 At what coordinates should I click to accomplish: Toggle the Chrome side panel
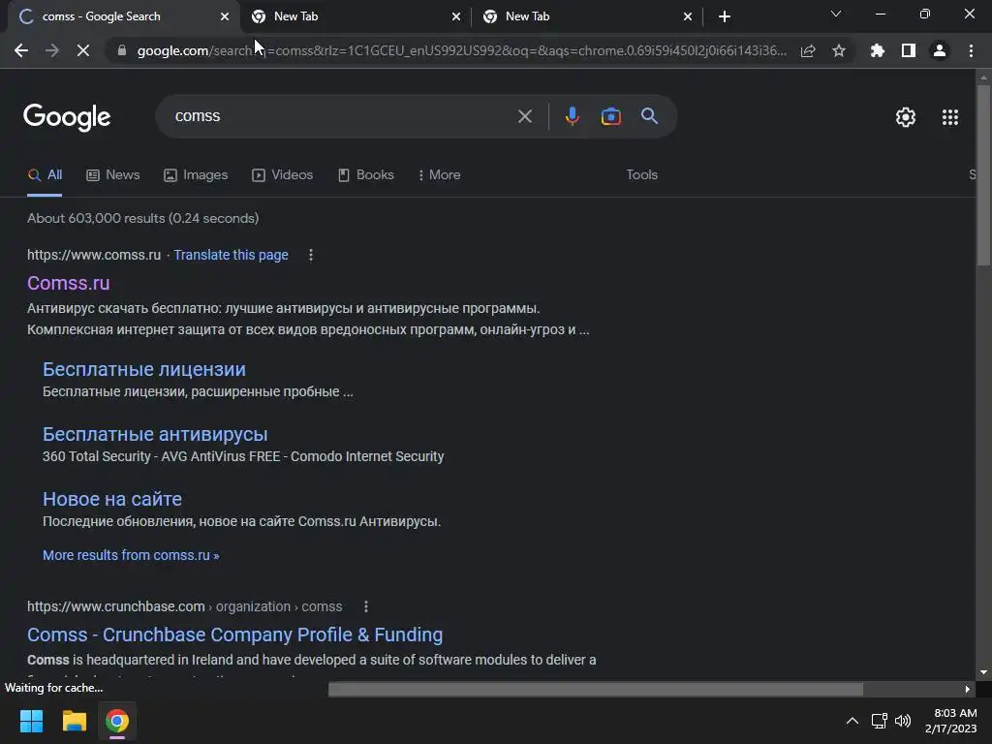click(909, 50)
